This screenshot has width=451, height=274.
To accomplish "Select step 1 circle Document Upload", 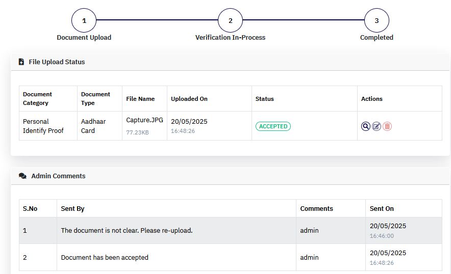I will pyautogui.click(x=84, y=20).
